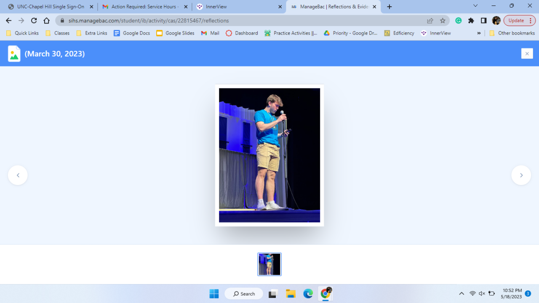The width and height of the screenshot is (539, 303).
Task: Go to the previous photo with left arrow
Action: pyautogui.click(x=18, y=175)
